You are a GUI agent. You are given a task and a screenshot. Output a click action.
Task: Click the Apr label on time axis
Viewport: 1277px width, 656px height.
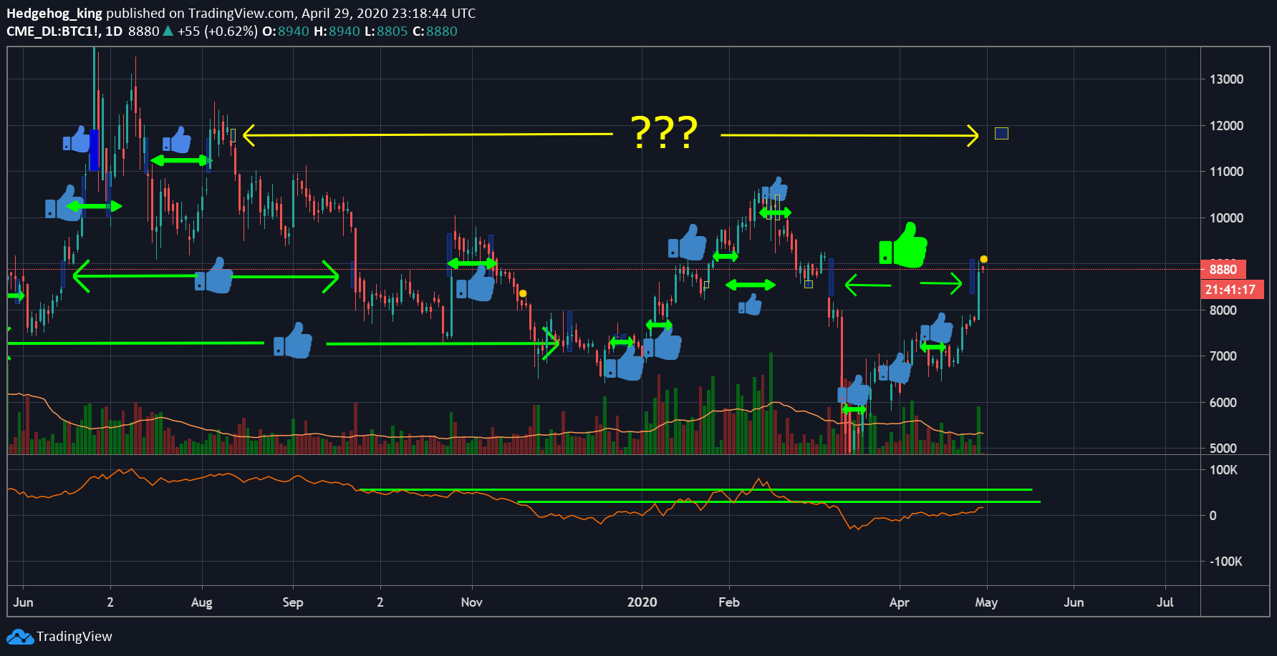(900, 602)
